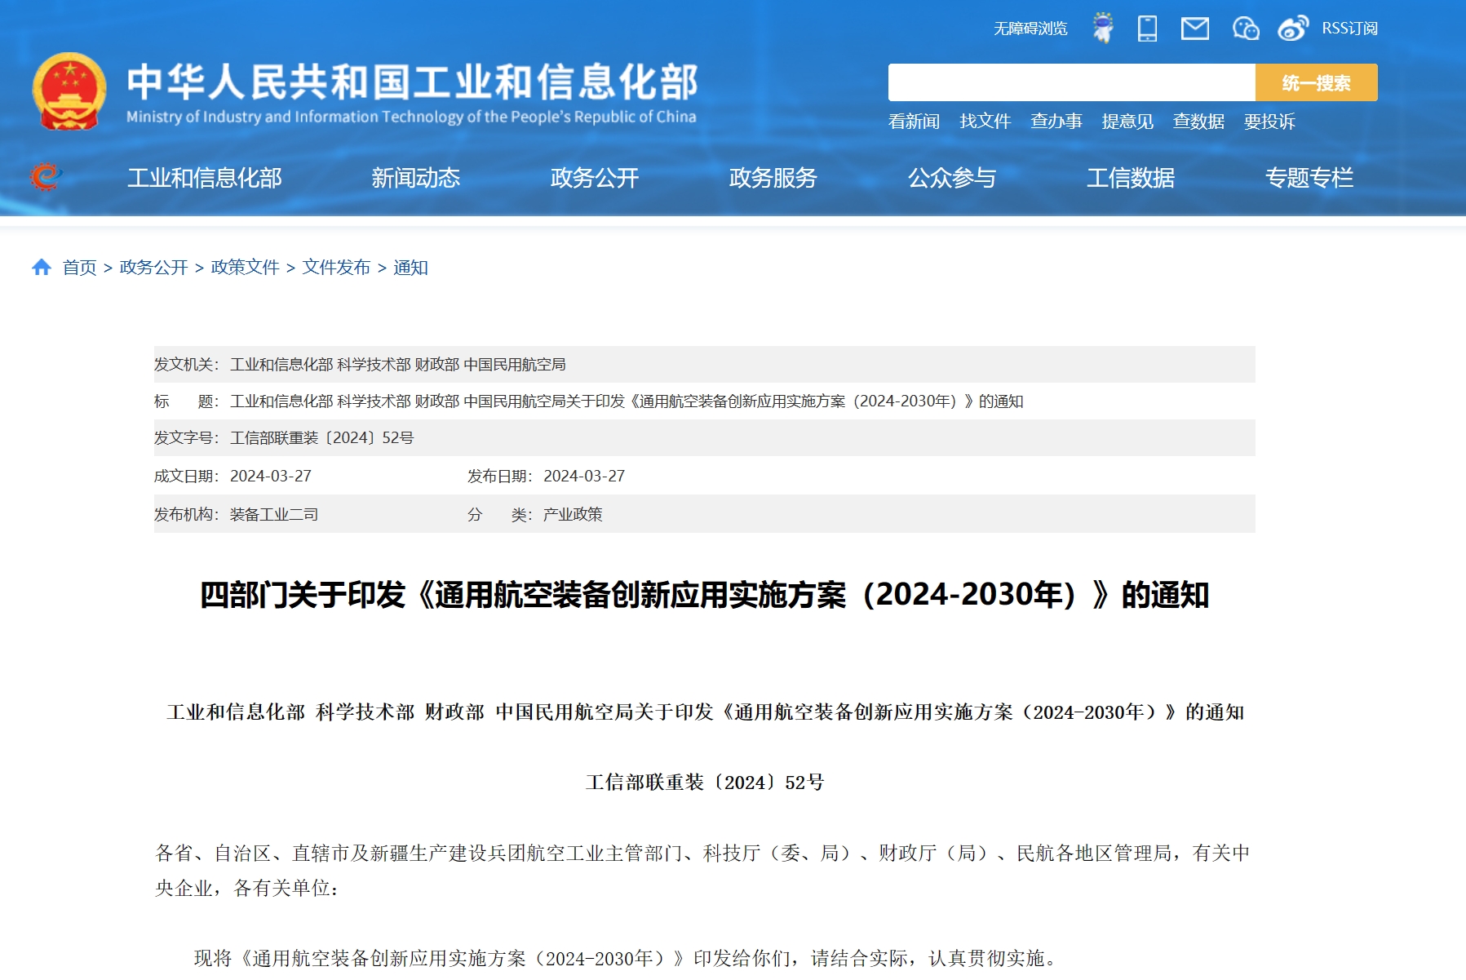This screenshot has width=1466, height=980.
Task: Click the mobile version phone icon
Action: tap(1148, 28)
